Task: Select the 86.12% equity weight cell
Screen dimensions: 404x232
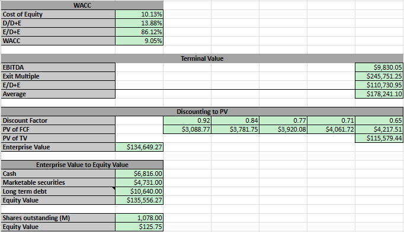Action: point(139,32)
